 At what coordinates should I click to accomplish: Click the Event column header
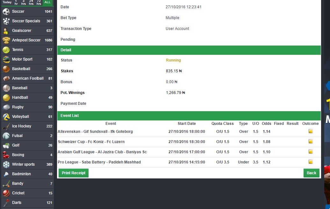tap(111, 124)
